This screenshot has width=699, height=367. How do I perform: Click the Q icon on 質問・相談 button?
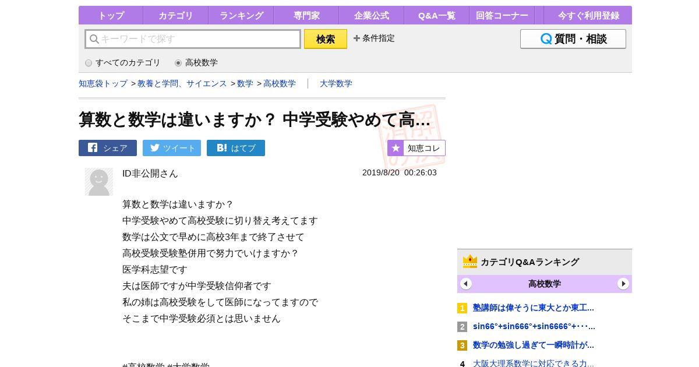point(546,39)
